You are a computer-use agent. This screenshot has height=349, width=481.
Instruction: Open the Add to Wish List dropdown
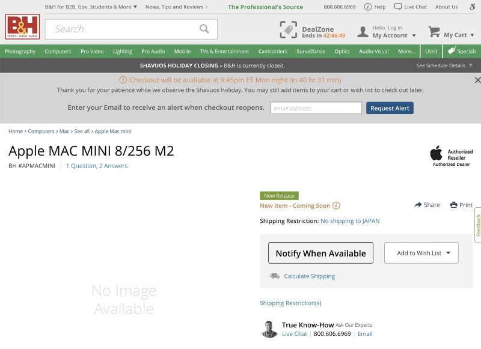421,253
